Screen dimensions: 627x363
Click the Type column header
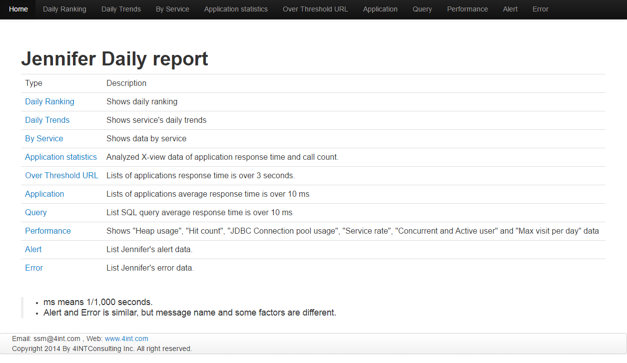click(34, 83)
